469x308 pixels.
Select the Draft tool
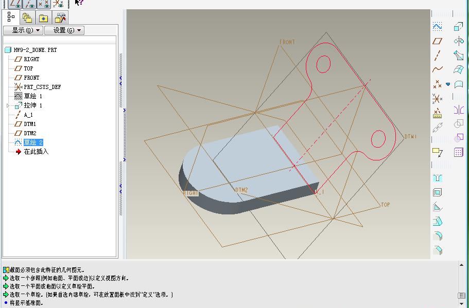point(437,222)
